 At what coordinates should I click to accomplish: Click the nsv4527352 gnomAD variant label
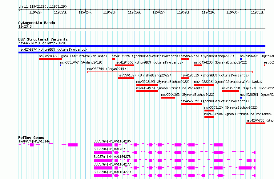(215, 101)
